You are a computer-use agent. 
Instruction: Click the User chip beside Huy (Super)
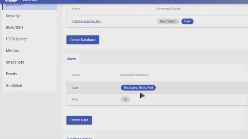(187, 21)
